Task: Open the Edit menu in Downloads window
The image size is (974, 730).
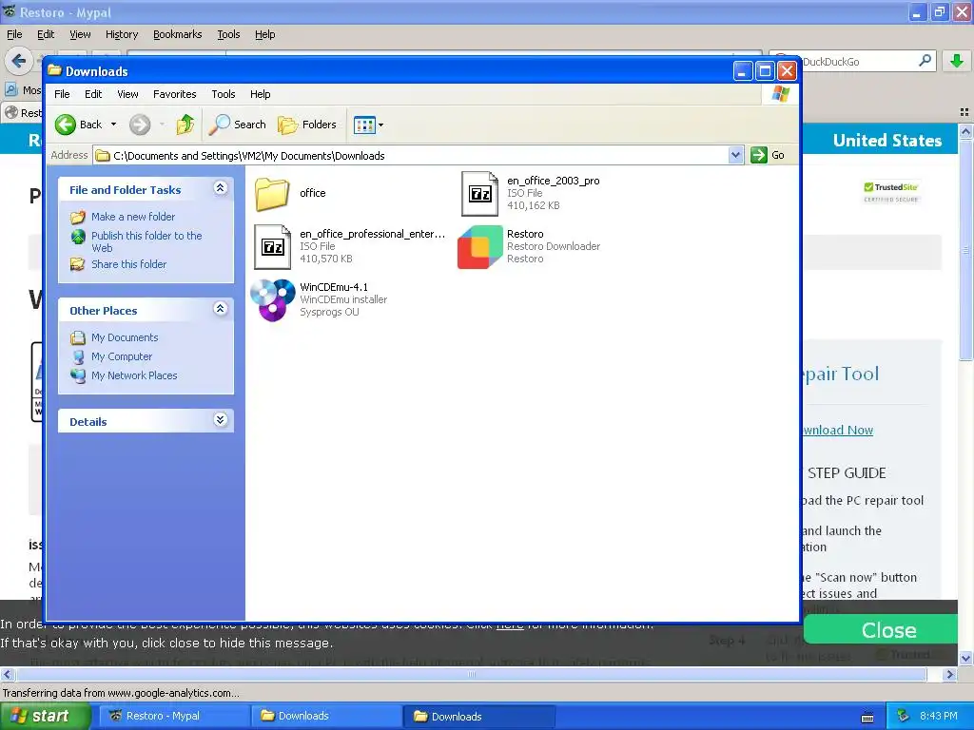Action: [x=93, y=94]
